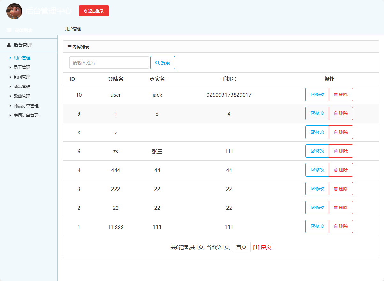384x281 pixels.
Task: Expand the 歌曲管理 sidebar arrow
Action: coord(10,96)
